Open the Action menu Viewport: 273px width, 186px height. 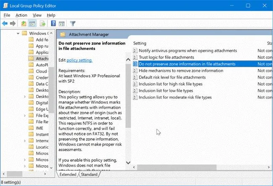pyautogui.click(x=21, y=15)
